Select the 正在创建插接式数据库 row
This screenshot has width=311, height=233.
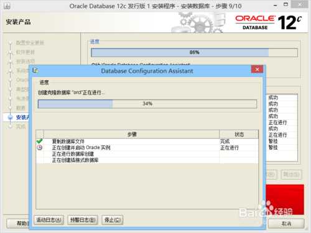(x=147, y=160)
